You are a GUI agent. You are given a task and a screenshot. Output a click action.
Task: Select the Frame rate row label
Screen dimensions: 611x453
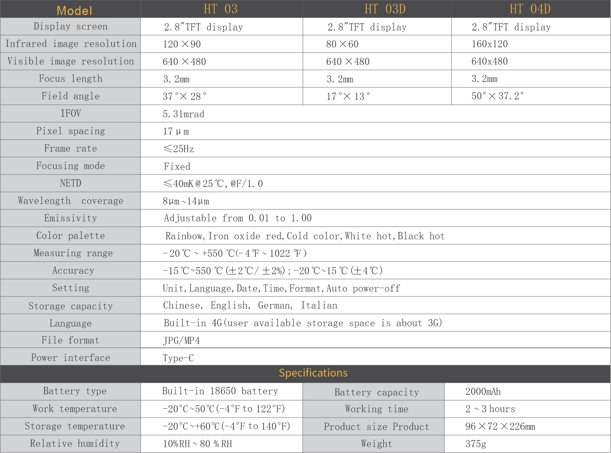tap(71, 149)
